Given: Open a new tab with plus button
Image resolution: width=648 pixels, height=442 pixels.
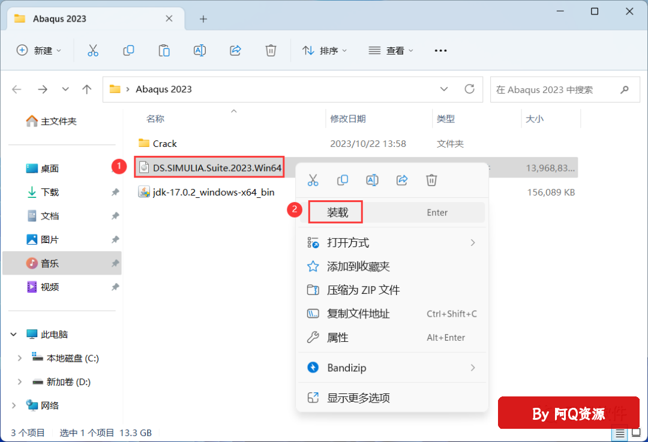Looking at the screenshot, I should [203, 19].
